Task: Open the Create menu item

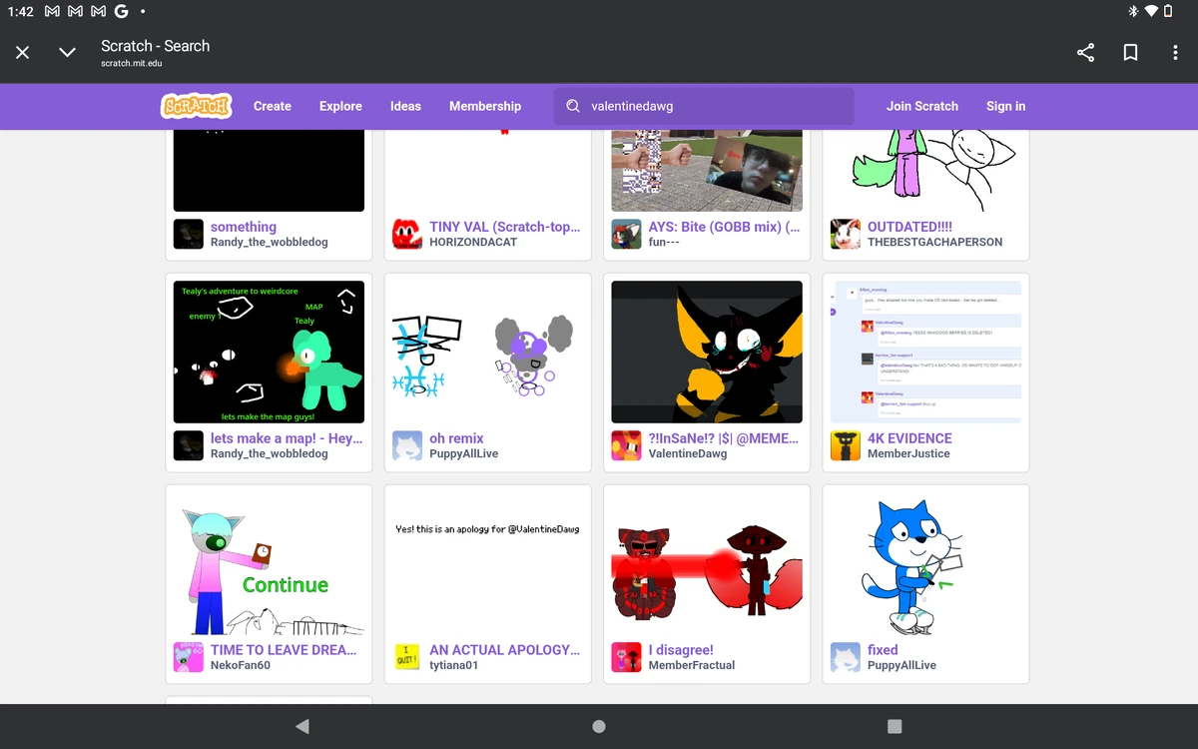Action: point(272,106)
